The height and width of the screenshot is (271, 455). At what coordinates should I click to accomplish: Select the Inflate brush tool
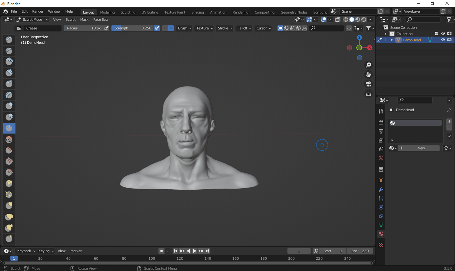click(9, 106)
